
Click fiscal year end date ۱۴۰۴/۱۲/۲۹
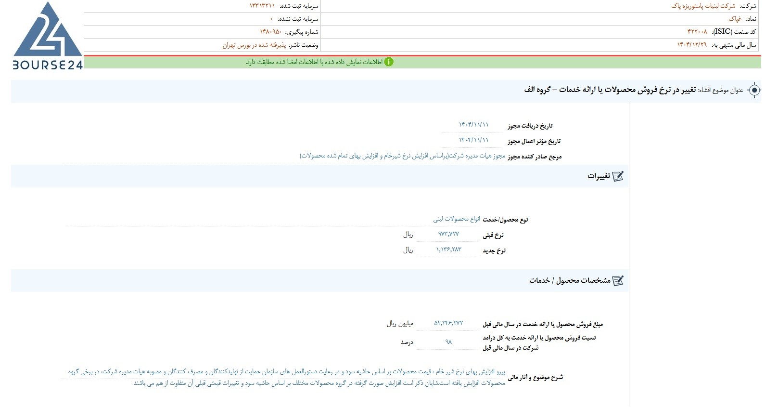(x=692, y=45)
